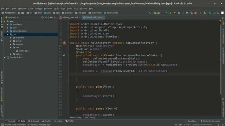Open the Event Log panel

tap(191, 121)
